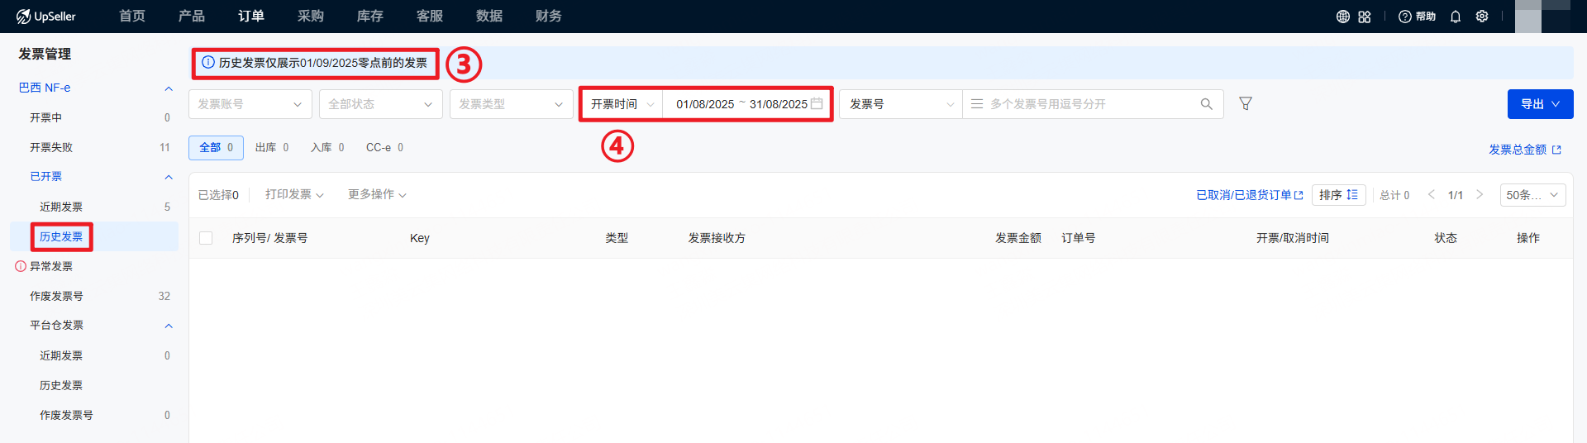
Task: Select 开票失败 in the sidebar
Action: (51, 147)
